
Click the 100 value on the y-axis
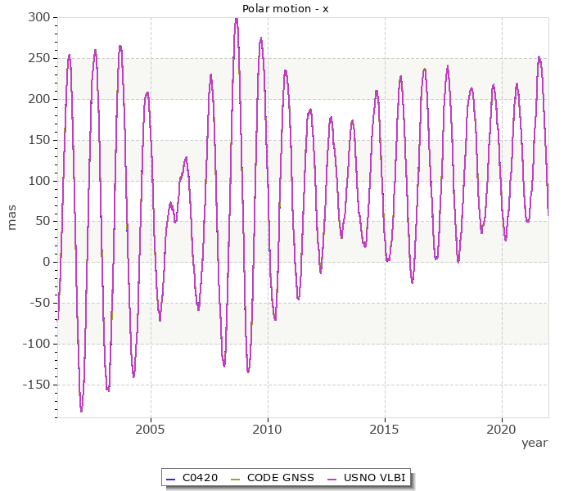point(38,180)
